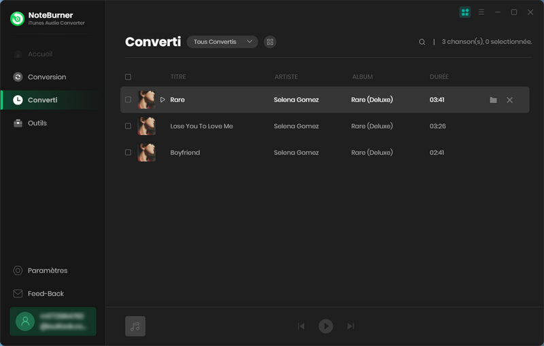
Task: Click Selena Gomez artist in Boyfriend row
Action: click(296, 153)
